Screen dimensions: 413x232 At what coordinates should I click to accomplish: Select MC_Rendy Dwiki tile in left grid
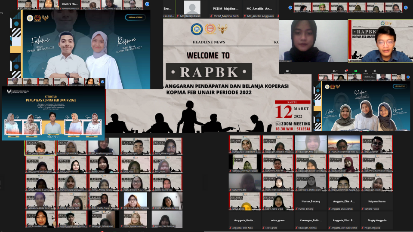click(40, 146)
